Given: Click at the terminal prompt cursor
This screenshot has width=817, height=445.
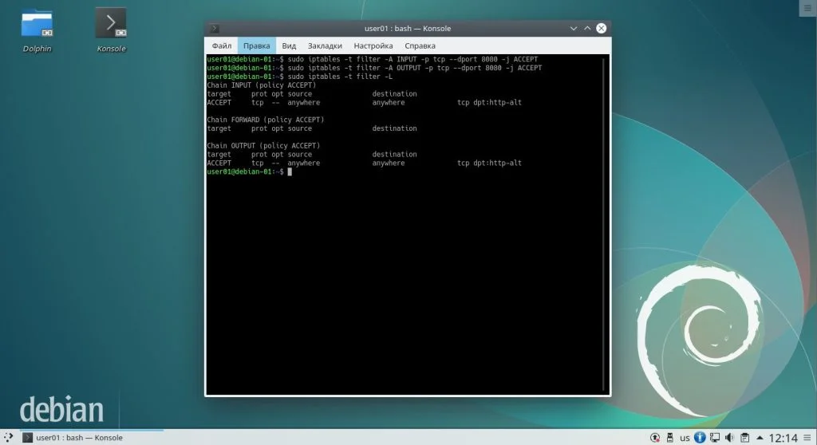Looking at the screenshot, I should pos(290,171).
